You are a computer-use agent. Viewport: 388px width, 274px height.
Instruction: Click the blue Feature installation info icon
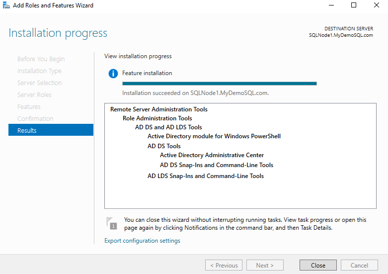[113, 74]
